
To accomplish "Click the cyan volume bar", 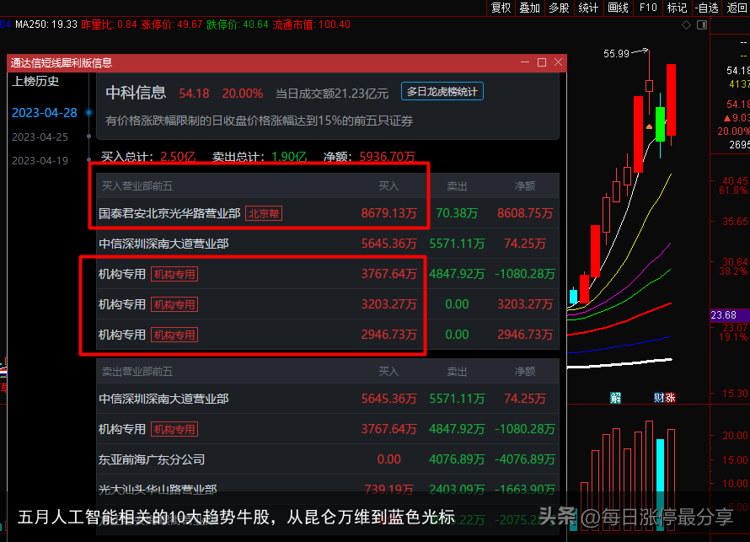I will [x=660, y=483].
